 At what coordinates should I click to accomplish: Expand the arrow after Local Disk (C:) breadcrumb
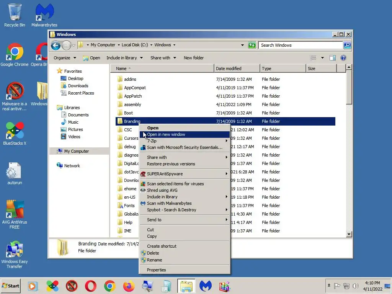(x=151, y=45)
